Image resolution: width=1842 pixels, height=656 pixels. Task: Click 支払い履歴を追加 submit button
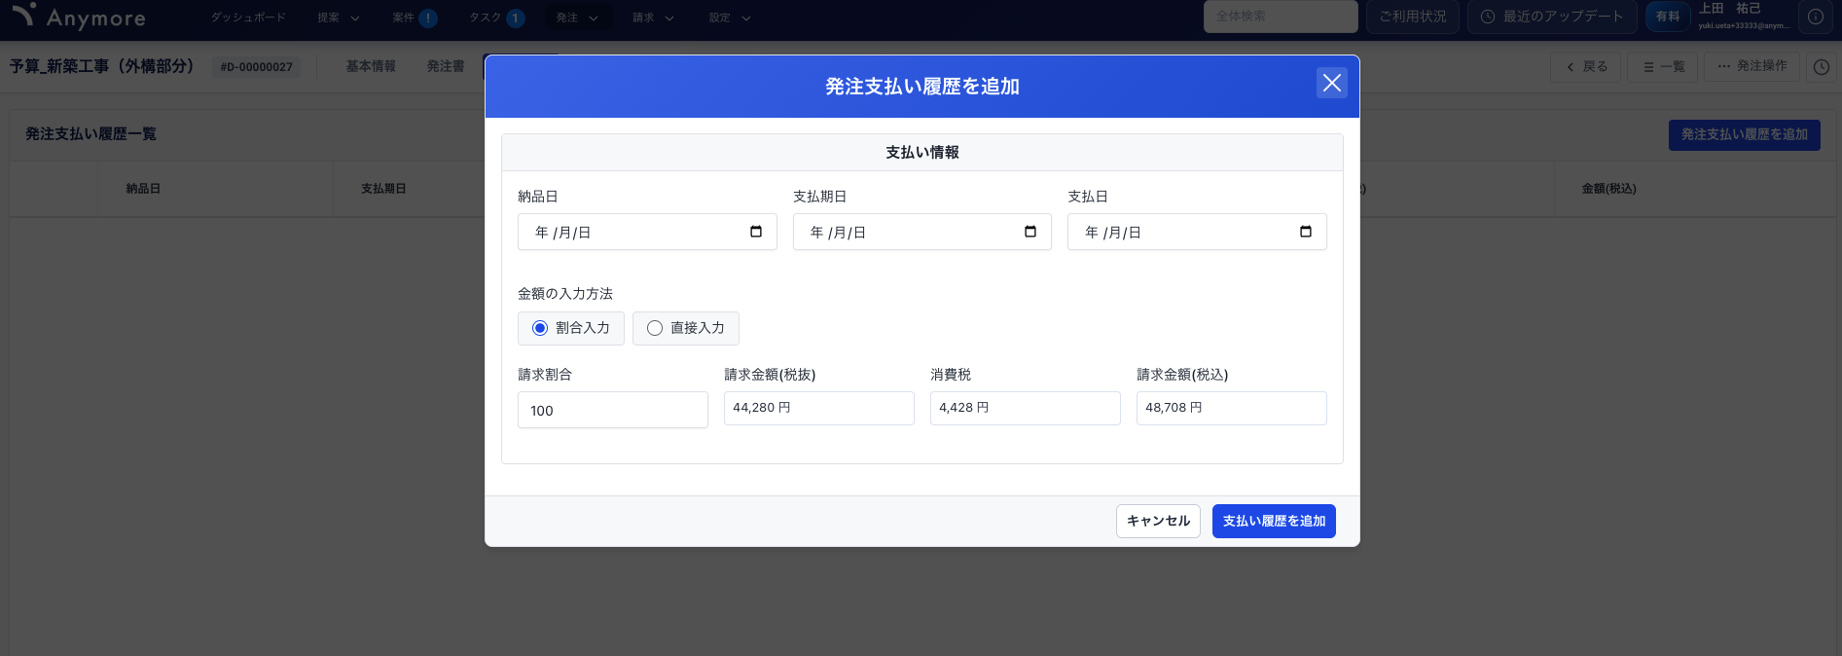[x=1274, y=521]
